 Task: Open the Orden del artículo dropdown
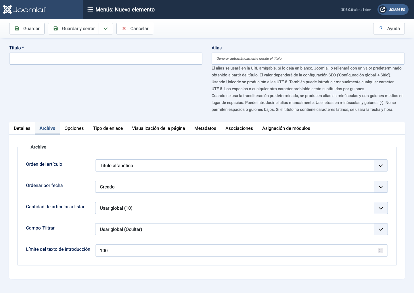pyautogui.click(x=241, y=165)
